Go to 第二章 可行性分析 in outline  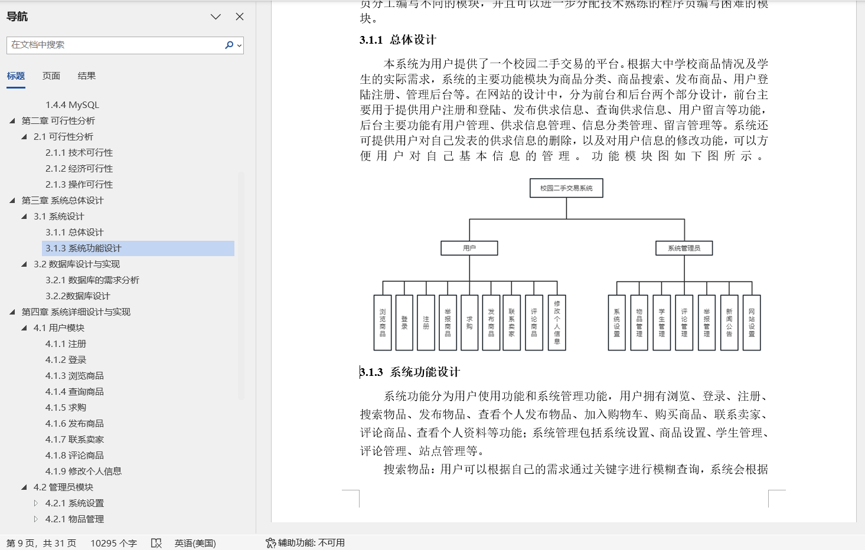pyautogui.click(x=58, y=121)
